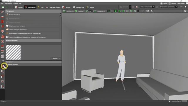Open notifications with the bell icon
188x106 pixels.
pos(185,7)
